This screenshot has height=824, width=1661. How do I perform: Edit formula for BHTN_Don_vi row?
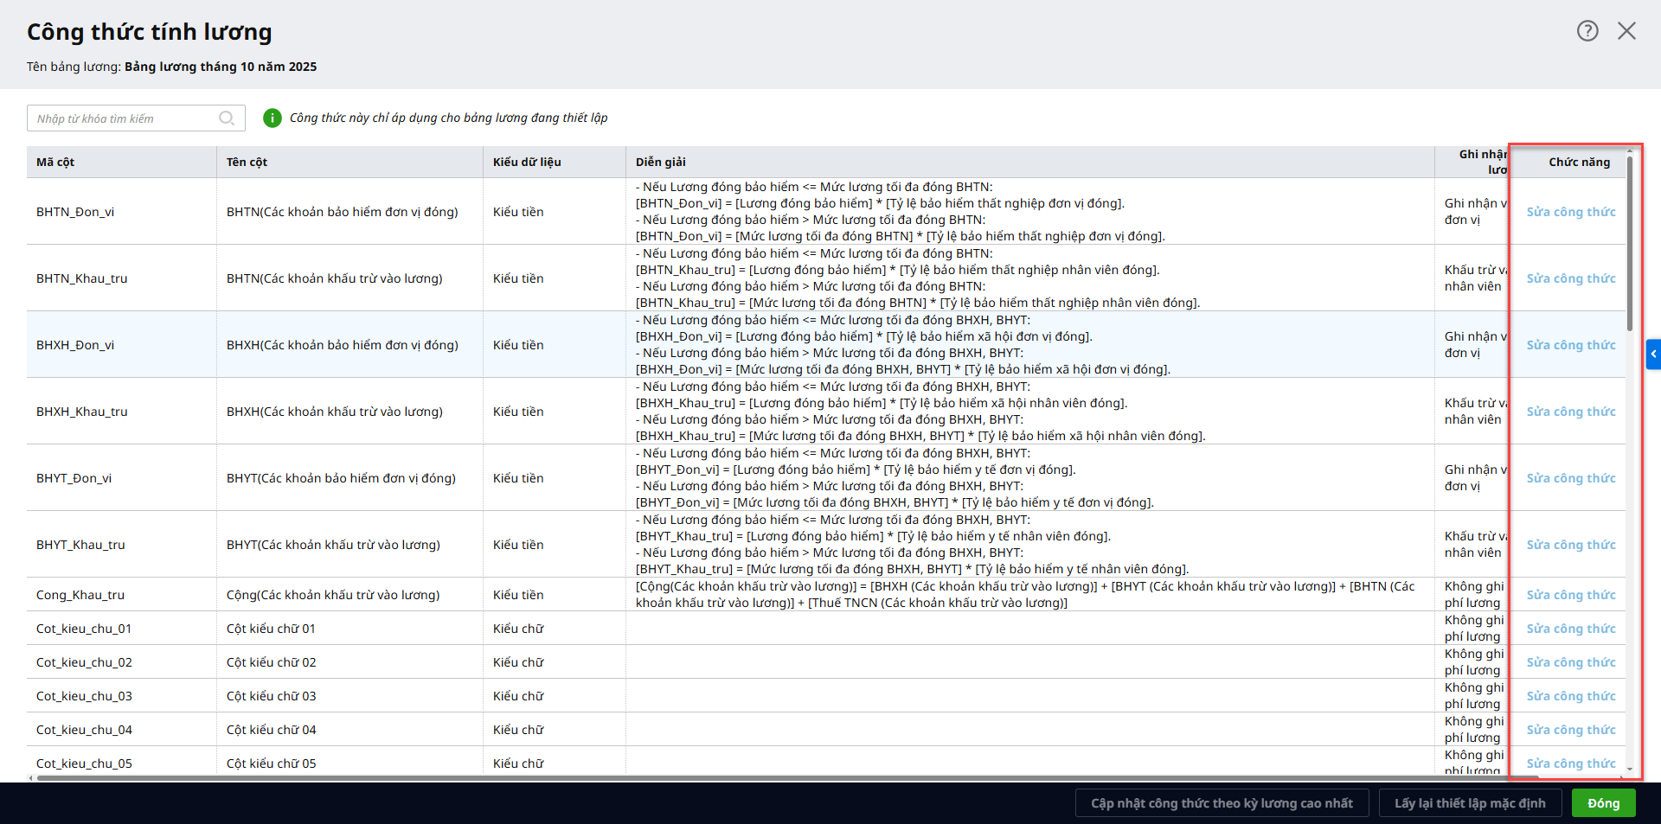tap(1570, 212)
